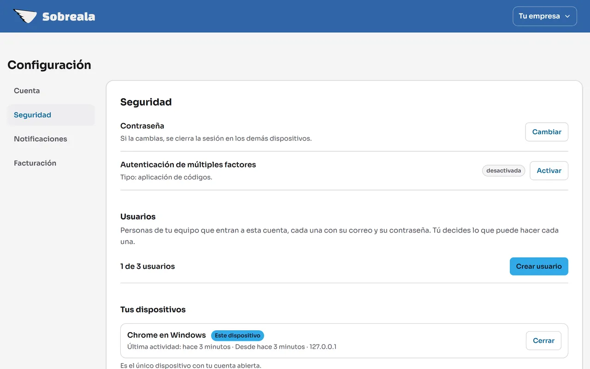The width and height of the screenshot is (590, 369).
Task: Click the Última actividad details line
Action: pos(232,347)
